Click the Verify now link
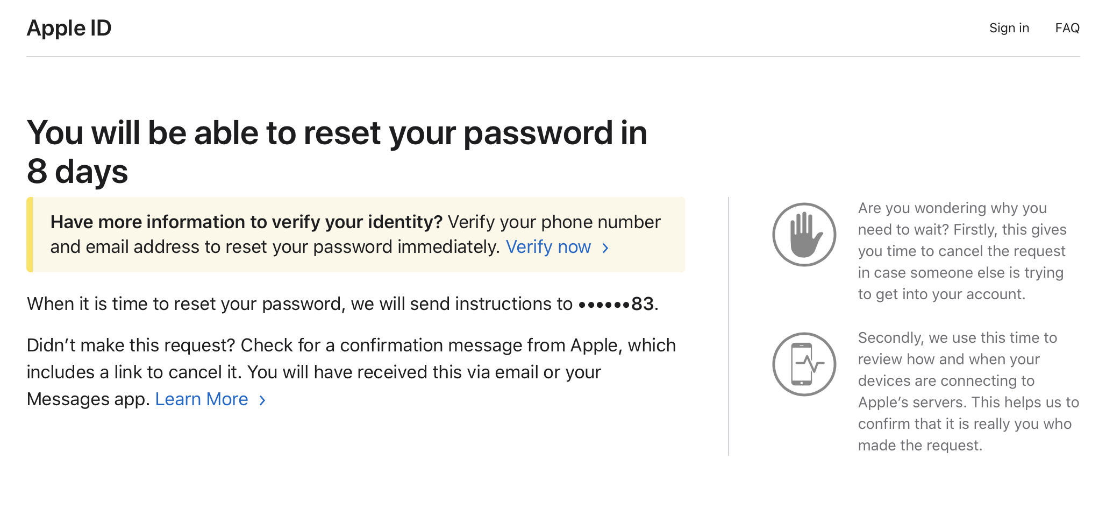Viewport: 1099px width, 508px height. click(x=548, y=247)
